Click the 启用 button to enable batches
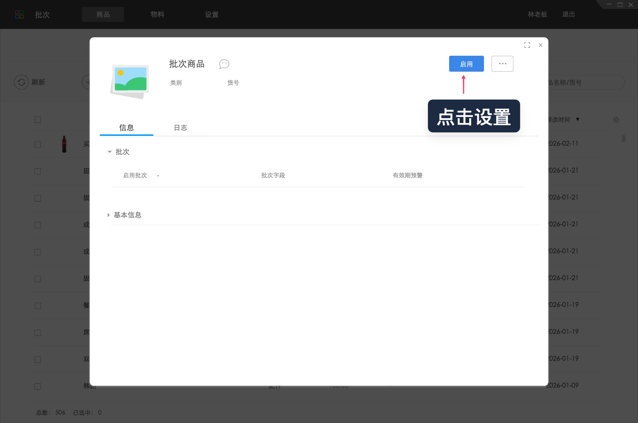 point(466,63)
